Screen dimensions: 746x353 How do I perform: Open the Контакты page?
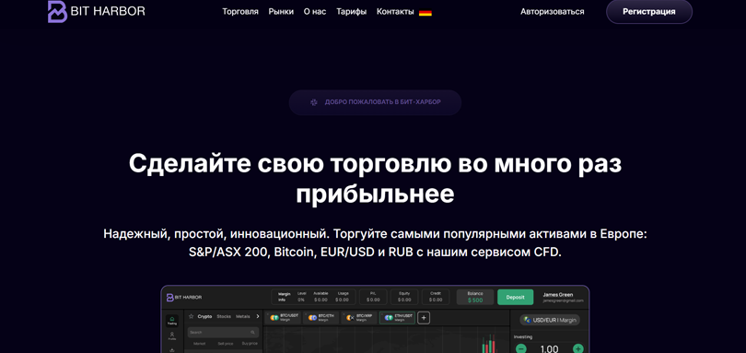[x=395, y=12]
